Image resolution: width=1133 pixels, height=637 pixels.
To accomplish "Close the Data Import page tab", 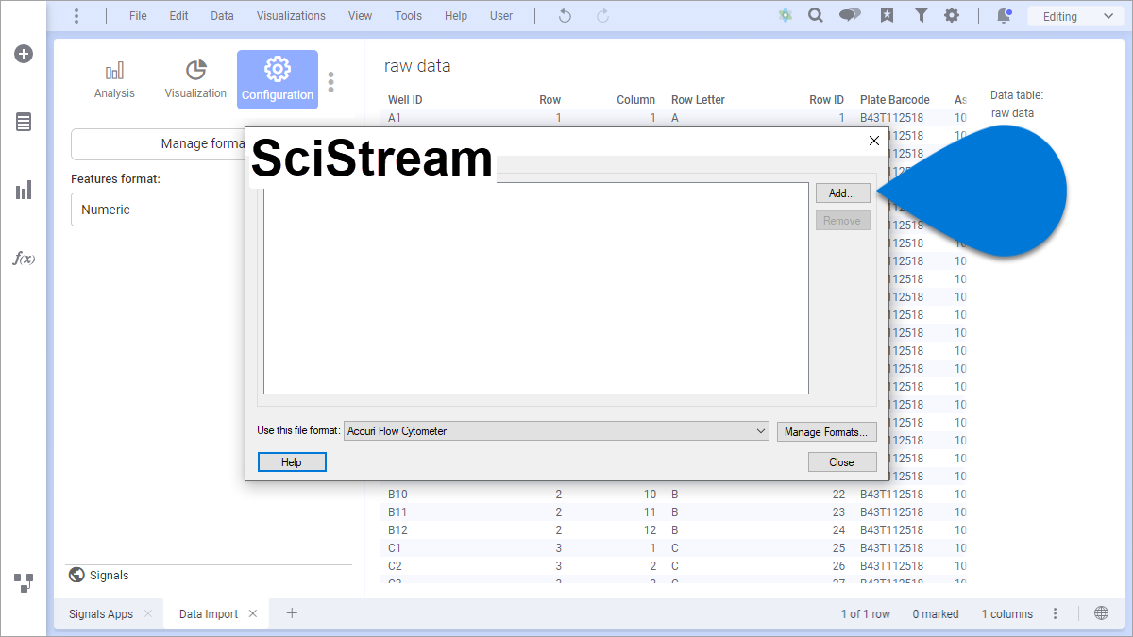I will coord(253,613).
